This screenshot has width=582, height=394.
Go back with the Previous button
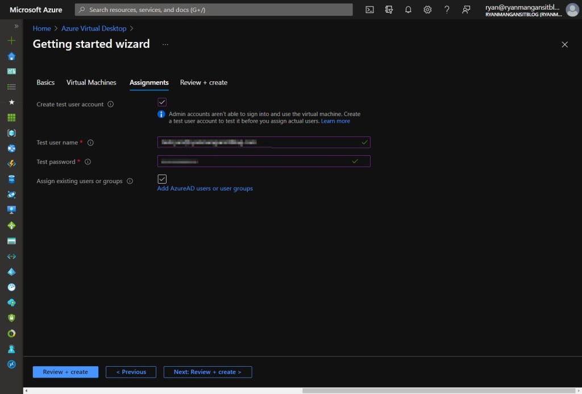131,372
